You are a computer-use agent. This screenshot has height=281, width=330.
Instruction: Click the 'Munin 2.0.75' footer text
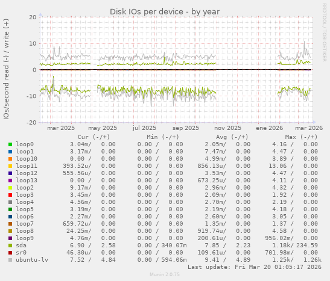click(x=165, y=274)
